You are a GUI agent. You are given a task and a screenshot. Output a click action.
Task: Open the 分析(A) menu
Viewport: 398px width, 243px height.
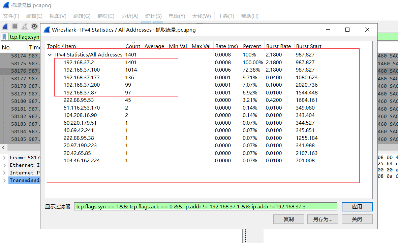click(130, 16)
